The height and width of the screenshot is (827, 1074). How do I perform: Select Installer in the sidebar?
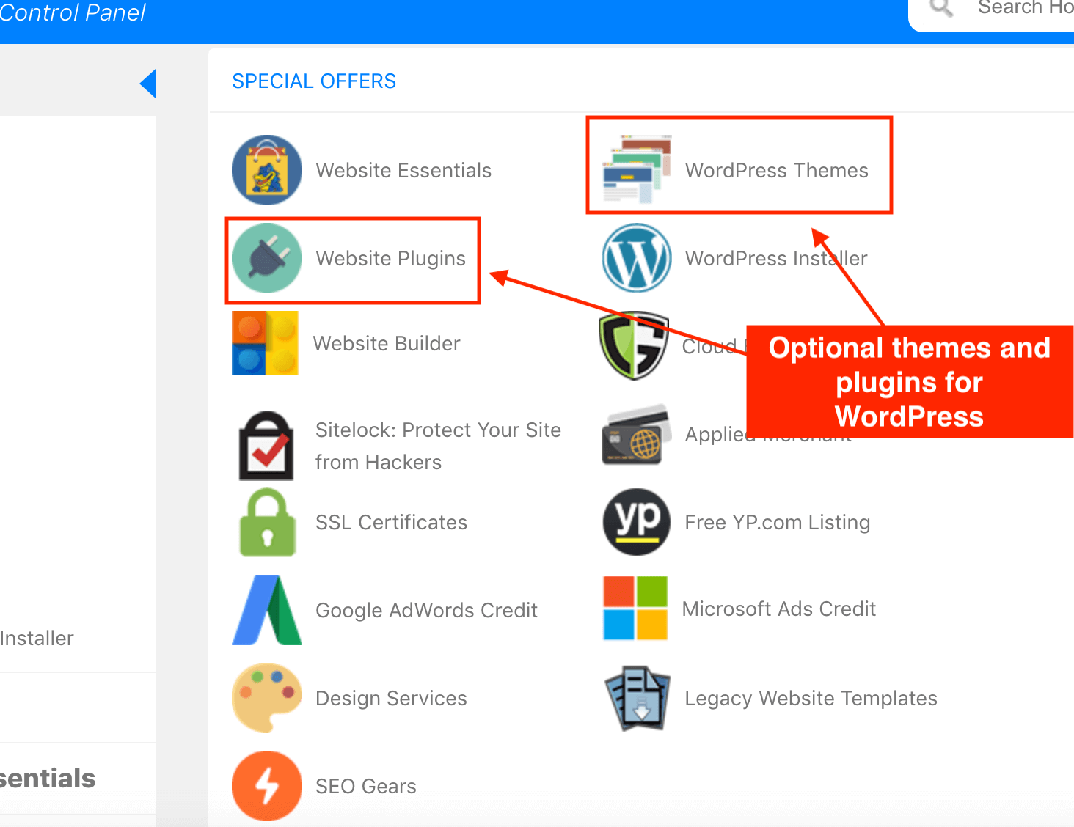[x=37, y=638]
